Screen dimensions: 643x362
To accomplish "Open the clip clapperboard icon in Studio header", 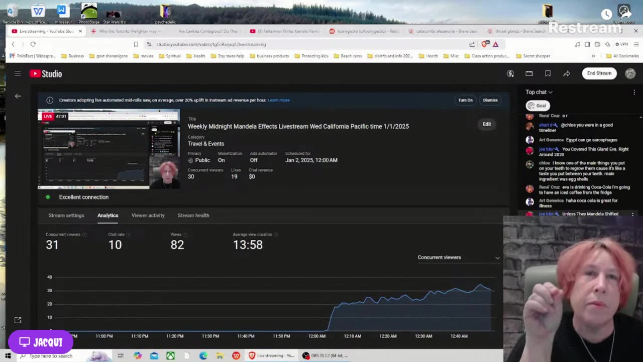I will tap(529, 73).
